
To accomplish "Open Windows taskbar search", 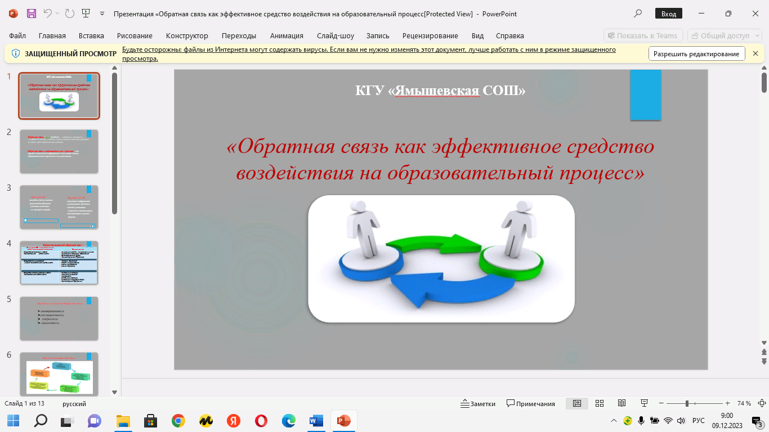I will [41, 421].
